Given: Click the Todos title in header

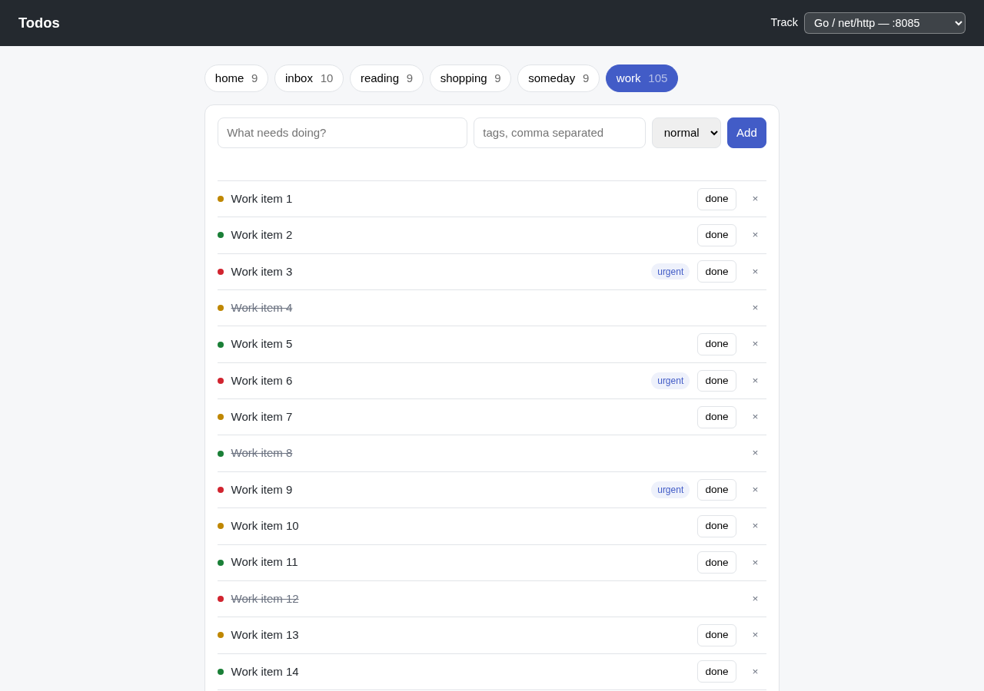Looking at the screenshot, I should point(39,23).
